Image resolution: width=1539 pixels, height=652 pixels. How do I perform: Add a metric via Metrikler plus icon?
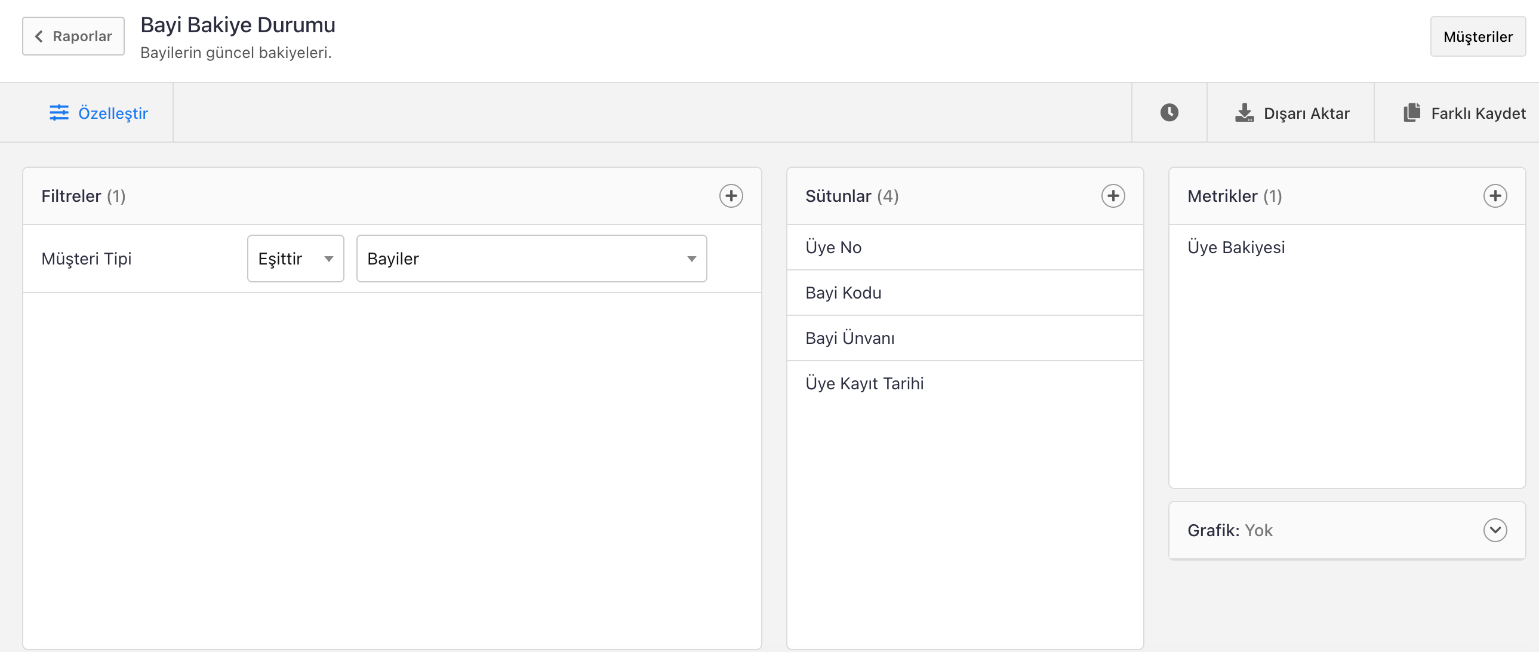1494,196
